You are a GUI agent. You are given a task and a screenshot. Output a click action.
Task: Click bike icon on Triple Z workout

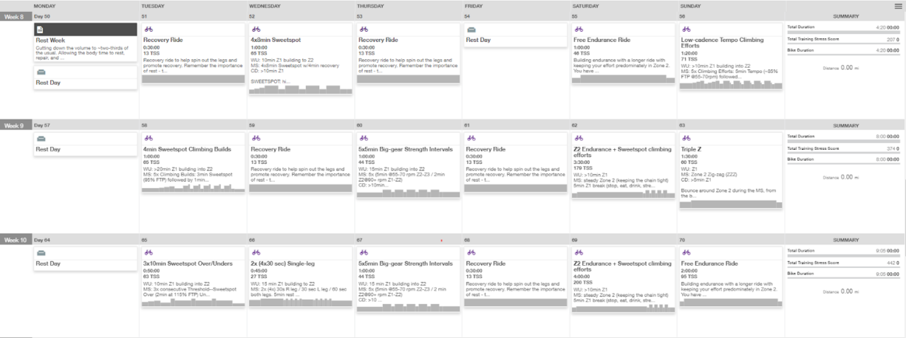point(687,138)
